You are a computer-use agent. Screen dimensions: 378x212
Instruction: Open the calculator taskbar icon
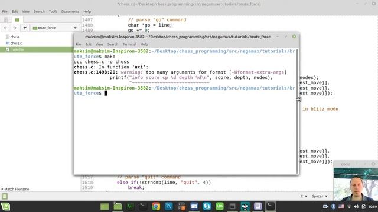181,207
